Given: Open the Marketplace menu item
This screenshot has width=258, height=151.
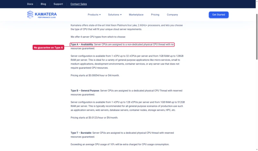Looking at the screenshot, I should (136, 14).
